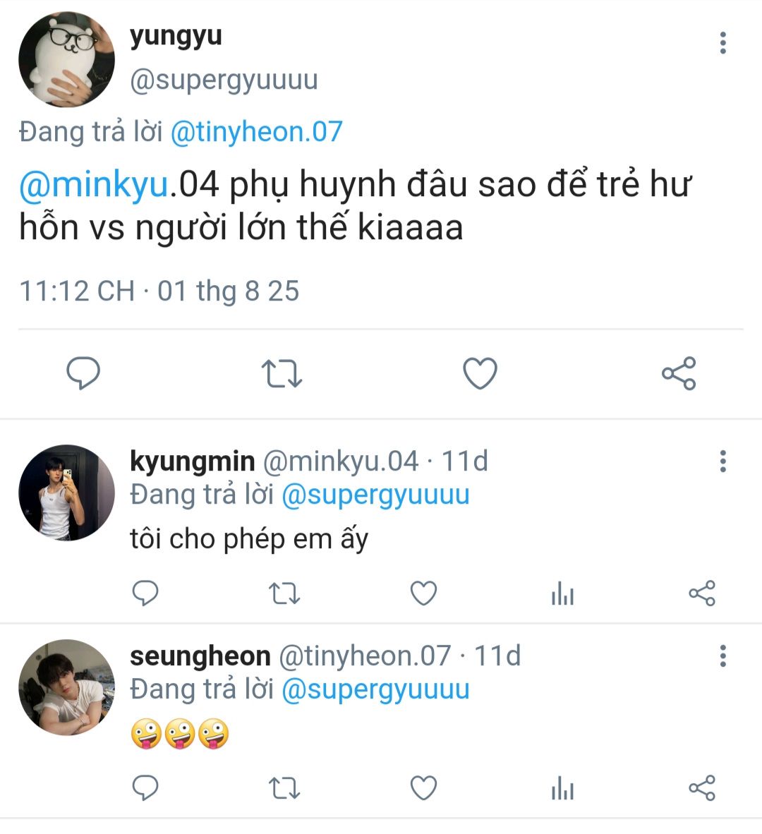The height and width of the screenshot is (834, 762).
Task: Open more options on seungheon's reply
Action: click(722, 656)
